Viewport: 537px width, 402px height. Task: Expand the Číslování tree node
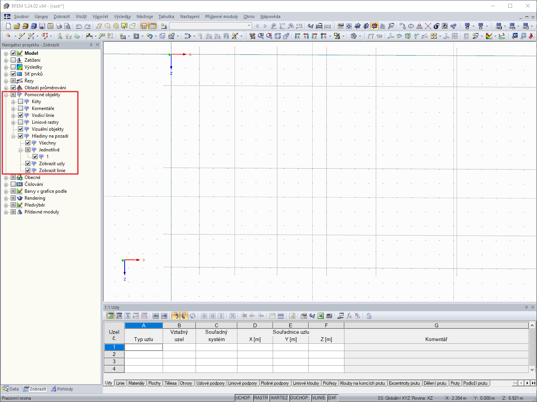tap(6, 184)
